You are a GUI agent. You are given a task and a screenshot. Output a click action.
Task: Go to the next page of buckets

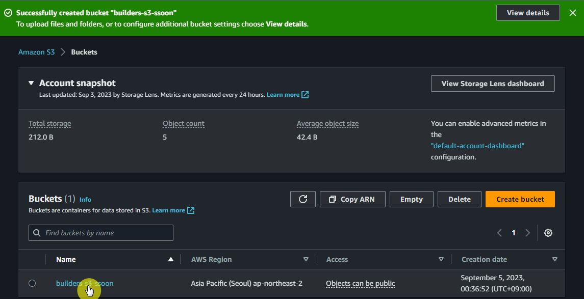(x=527, y=233)
